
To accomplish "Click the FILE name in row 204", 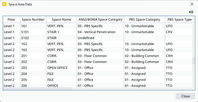I will pyautogui.click(x=61, y=74).
